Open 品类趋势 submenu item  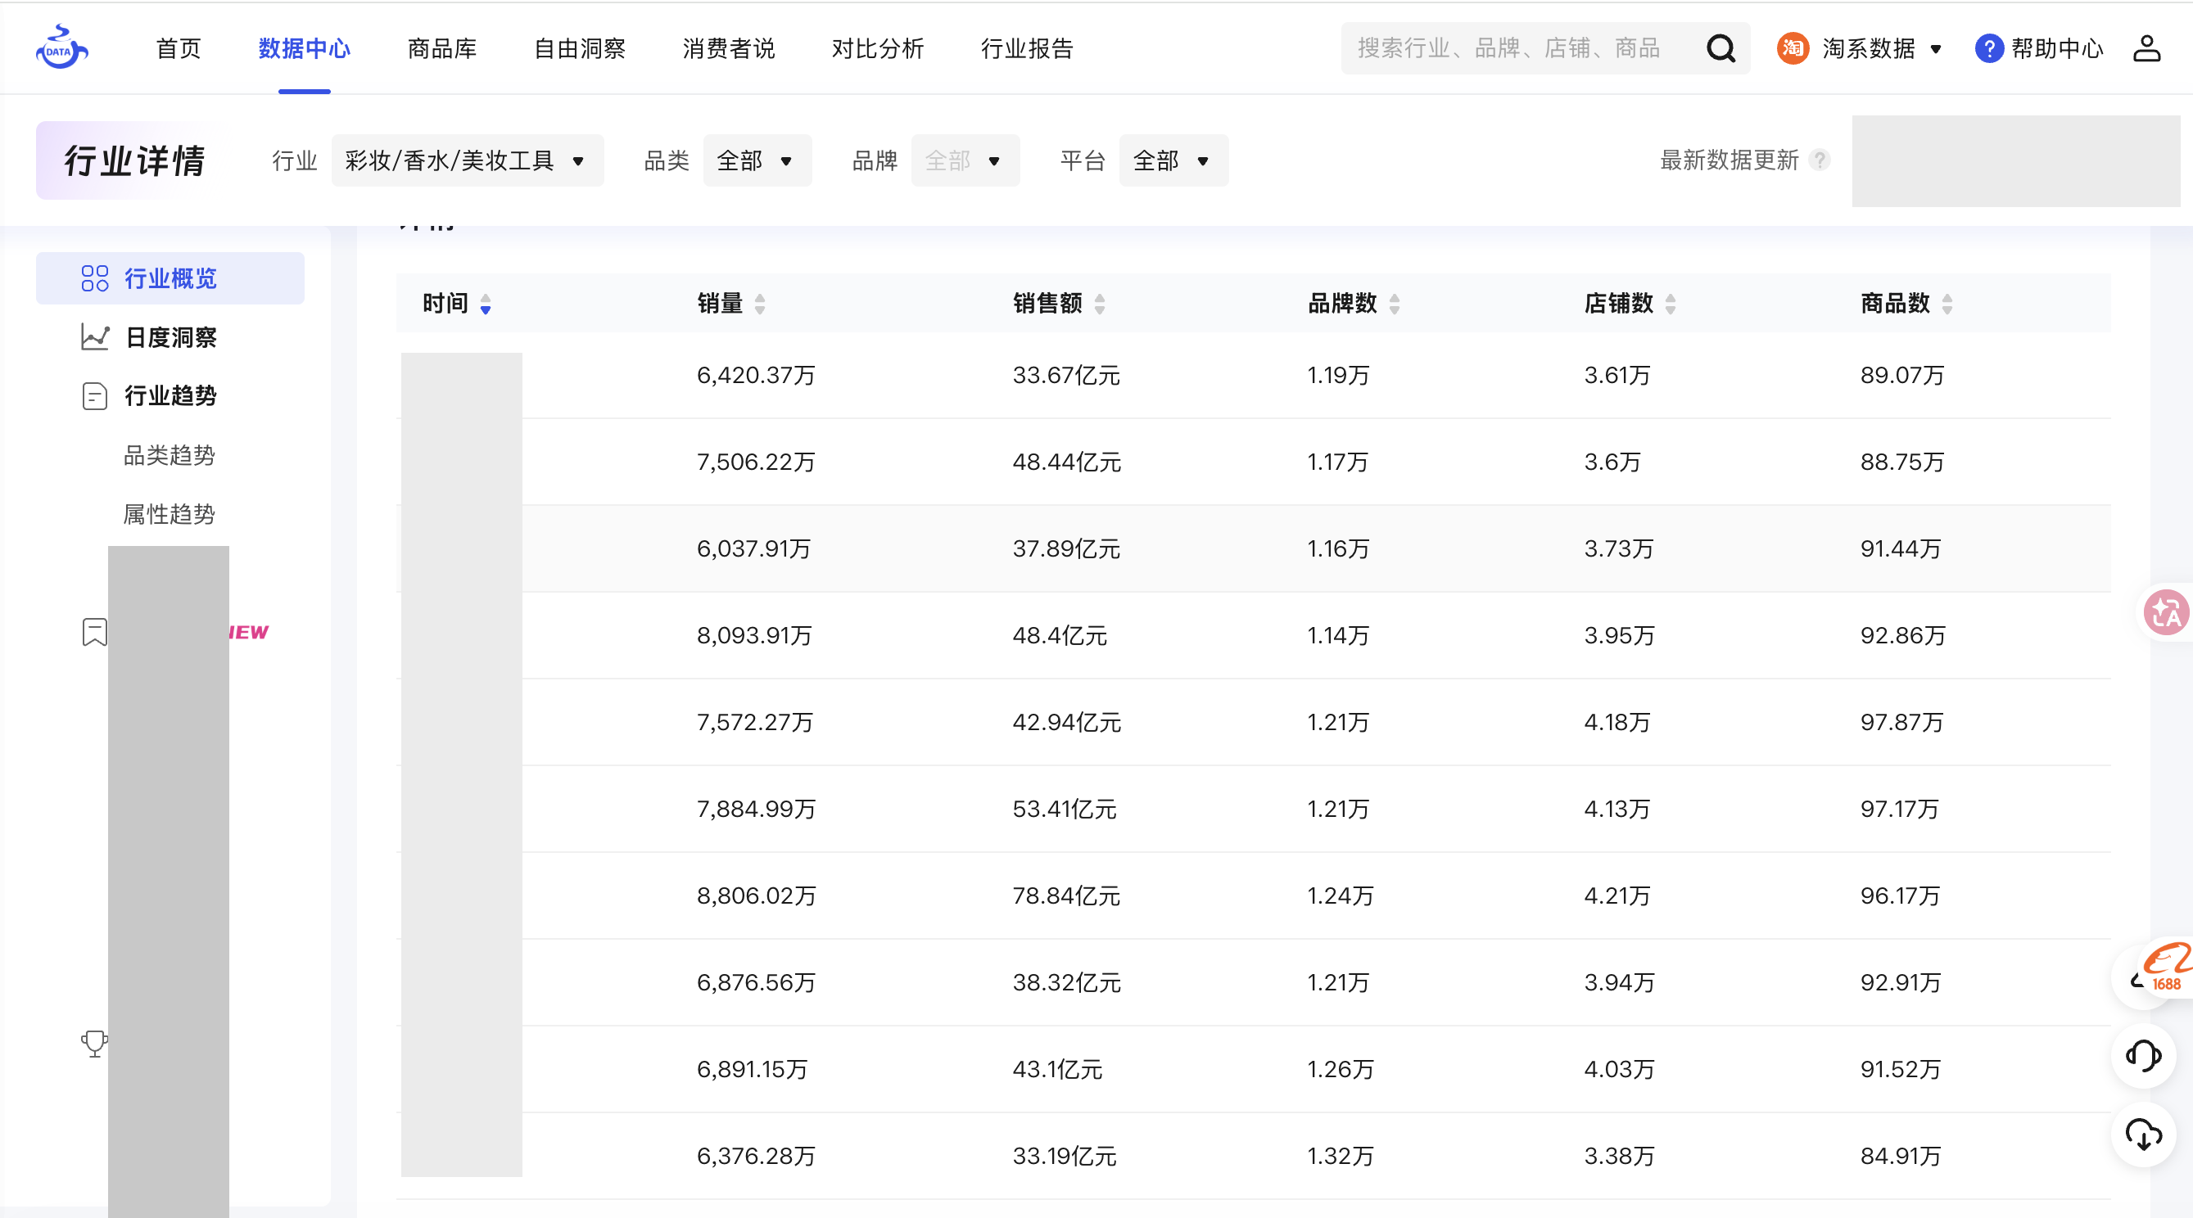pos(170,454)
